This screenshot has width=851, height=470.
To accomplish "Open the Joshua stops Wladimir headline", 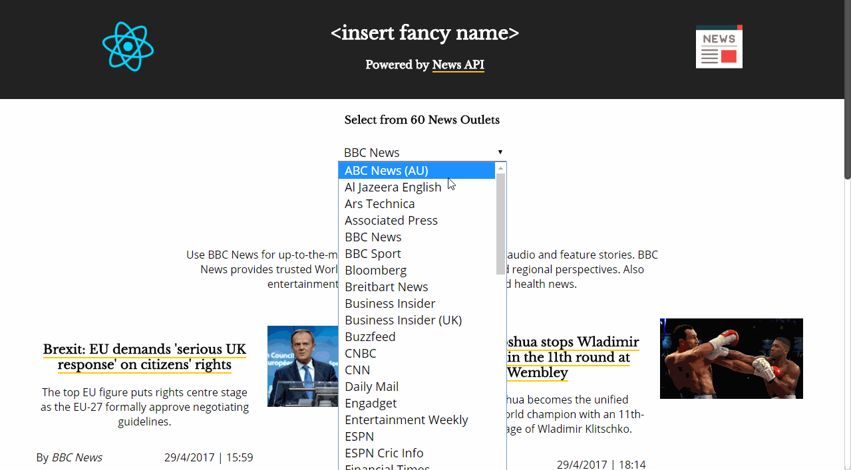I will pos(573,357).
